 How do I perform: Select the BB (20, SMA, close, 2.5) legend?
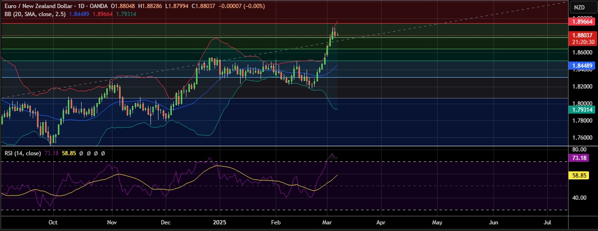coord(34,14)
